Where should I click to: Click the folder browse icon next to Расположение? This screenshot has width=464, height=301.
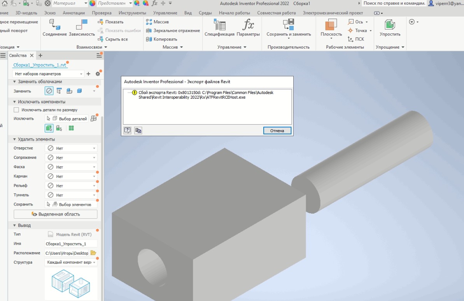pos(93,253)
